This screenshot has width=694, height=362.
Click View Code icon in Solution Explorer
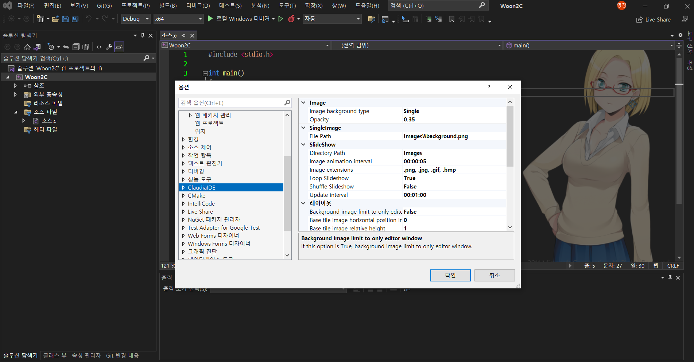click(99, 47)
